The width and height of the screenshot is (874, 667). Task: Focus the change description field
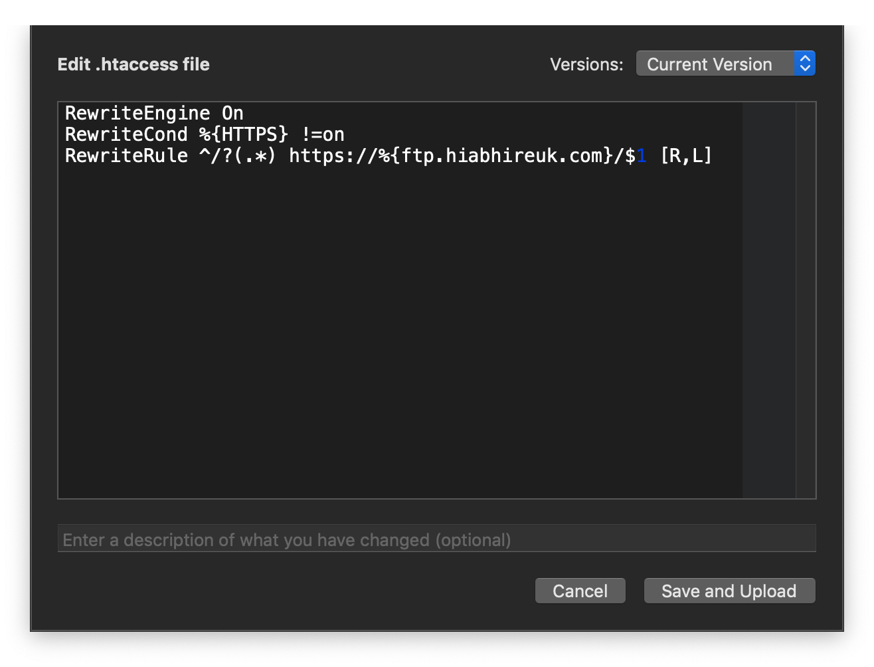pos(436,539)
